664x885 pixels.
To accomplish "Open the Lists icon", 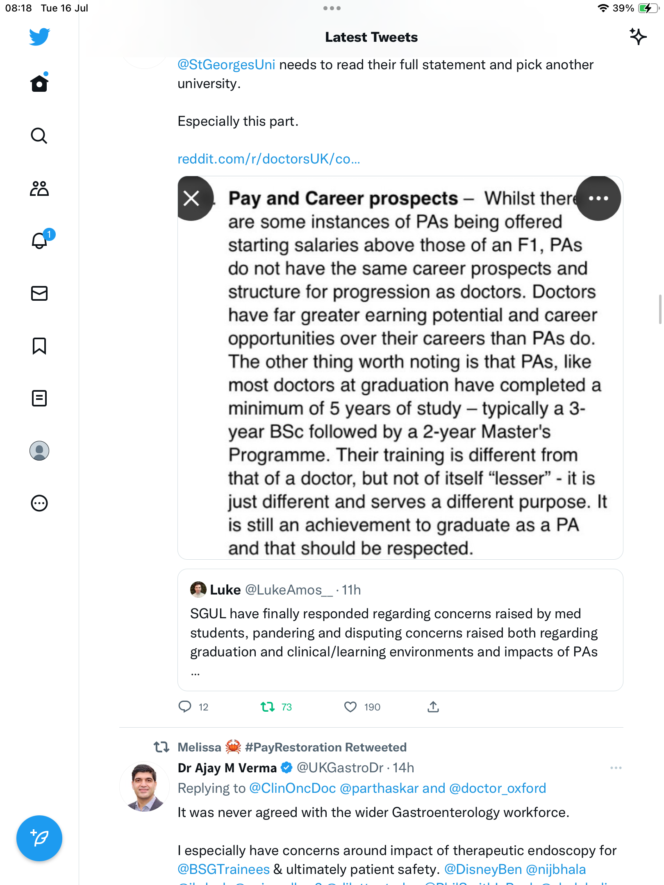I will coord(39,398).
